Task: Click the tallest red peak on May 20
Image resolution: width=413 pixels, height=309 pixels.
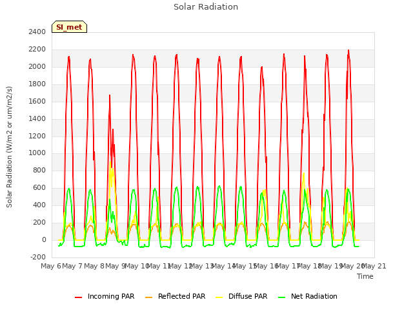Action: [x=348, y=50]
